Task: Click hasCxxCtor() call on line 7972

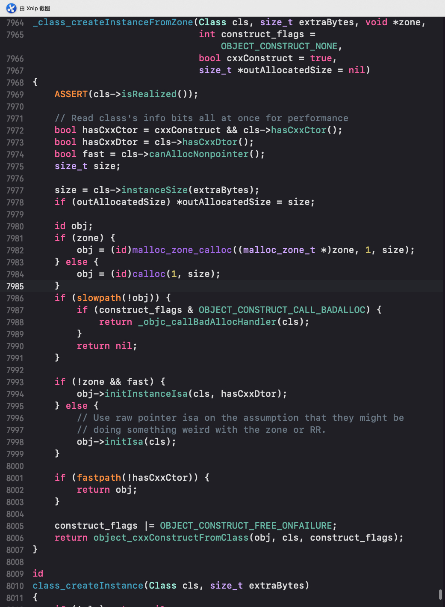Action: [299, 130]
